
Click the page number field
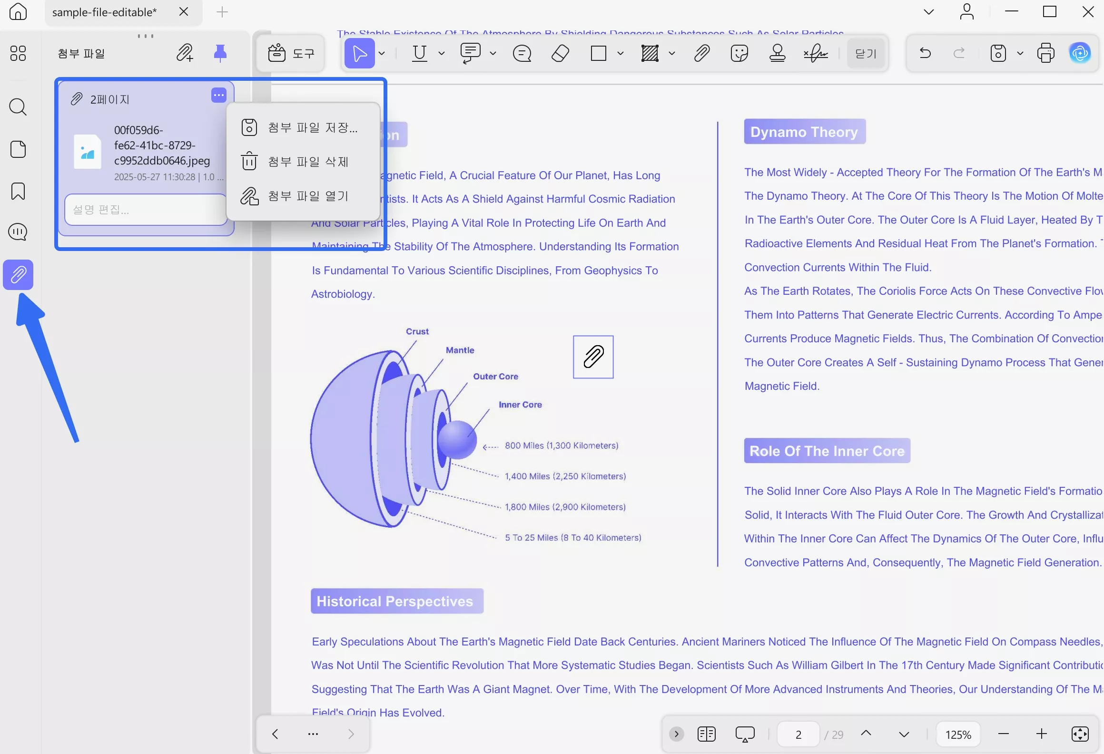[x=798, y=735]
